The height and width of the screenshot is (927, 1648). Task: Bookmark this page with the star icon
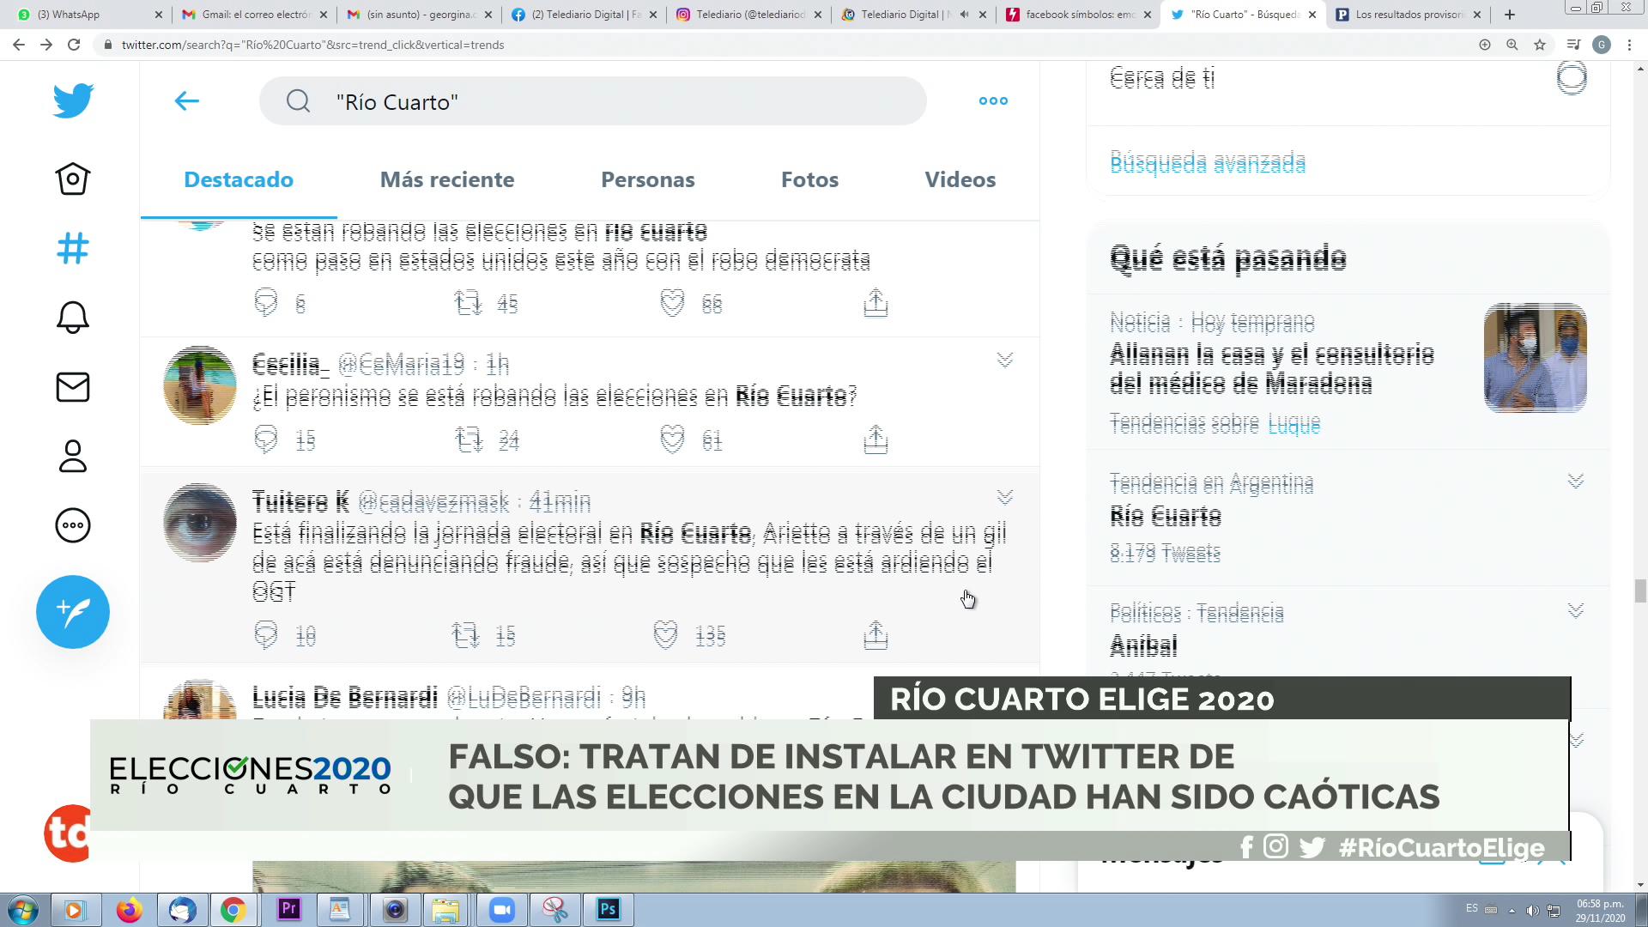coord(1540,45)
